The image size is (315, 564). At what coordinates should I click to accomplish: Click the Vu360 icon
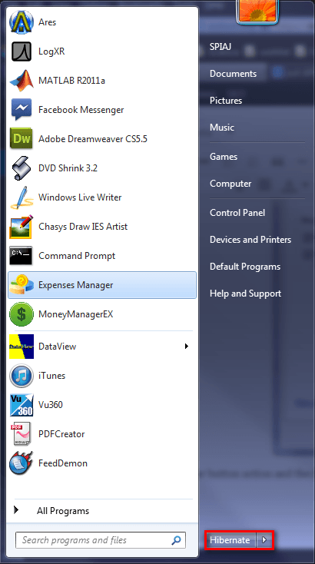click(22, 405)
